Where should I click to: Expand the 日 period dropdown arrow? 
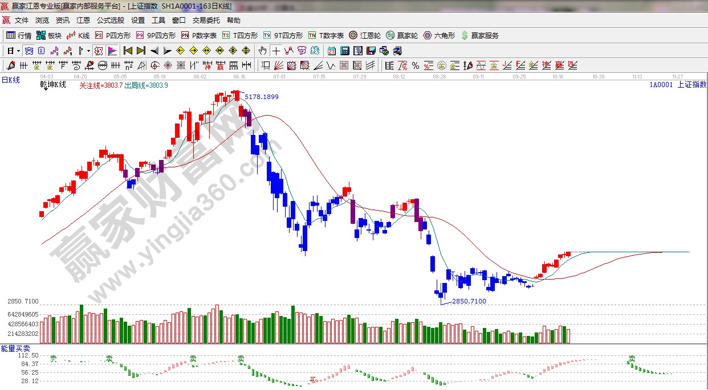pos(18,51)
